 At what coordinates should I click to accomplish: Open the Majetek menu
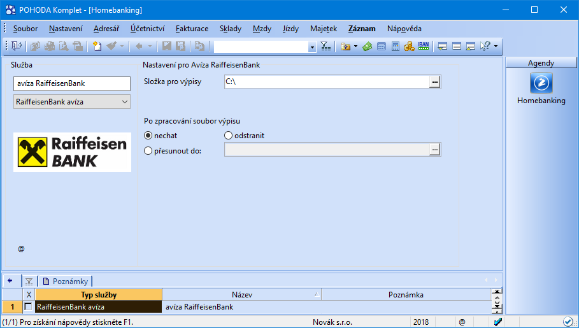click(324, 29)
